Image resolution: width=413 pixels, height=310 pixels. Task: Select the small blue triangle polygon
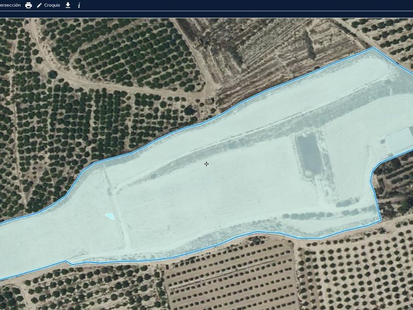tap(111, 216)
